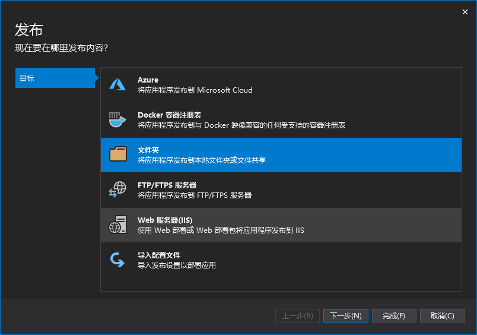Select the 目标 step tab

click(55, 78)
